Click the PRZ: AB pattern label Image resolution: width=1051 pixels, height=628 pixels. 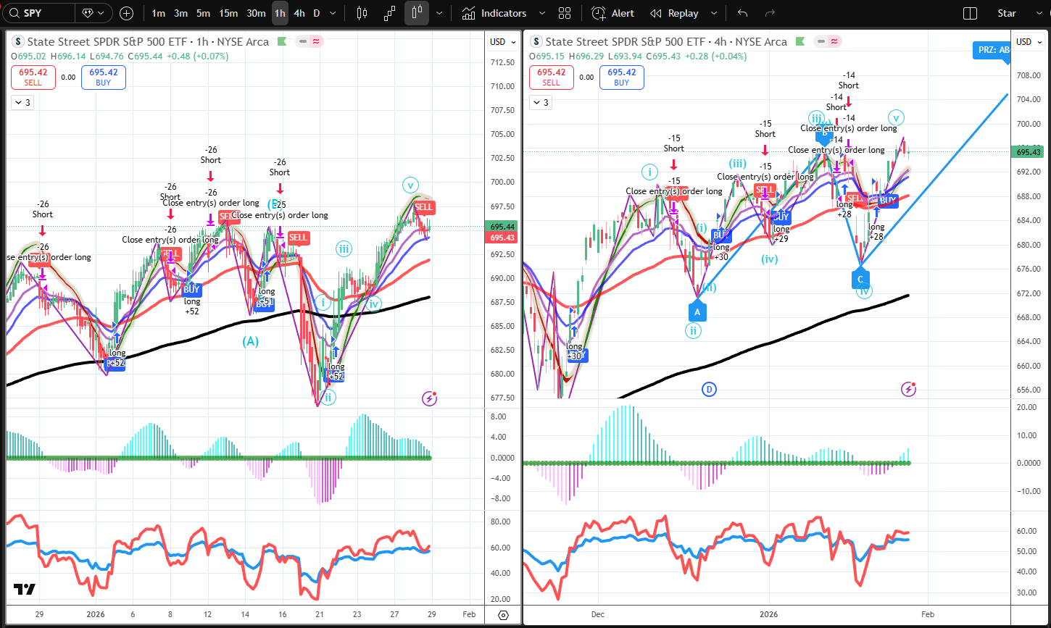click(x=992, y=51)
